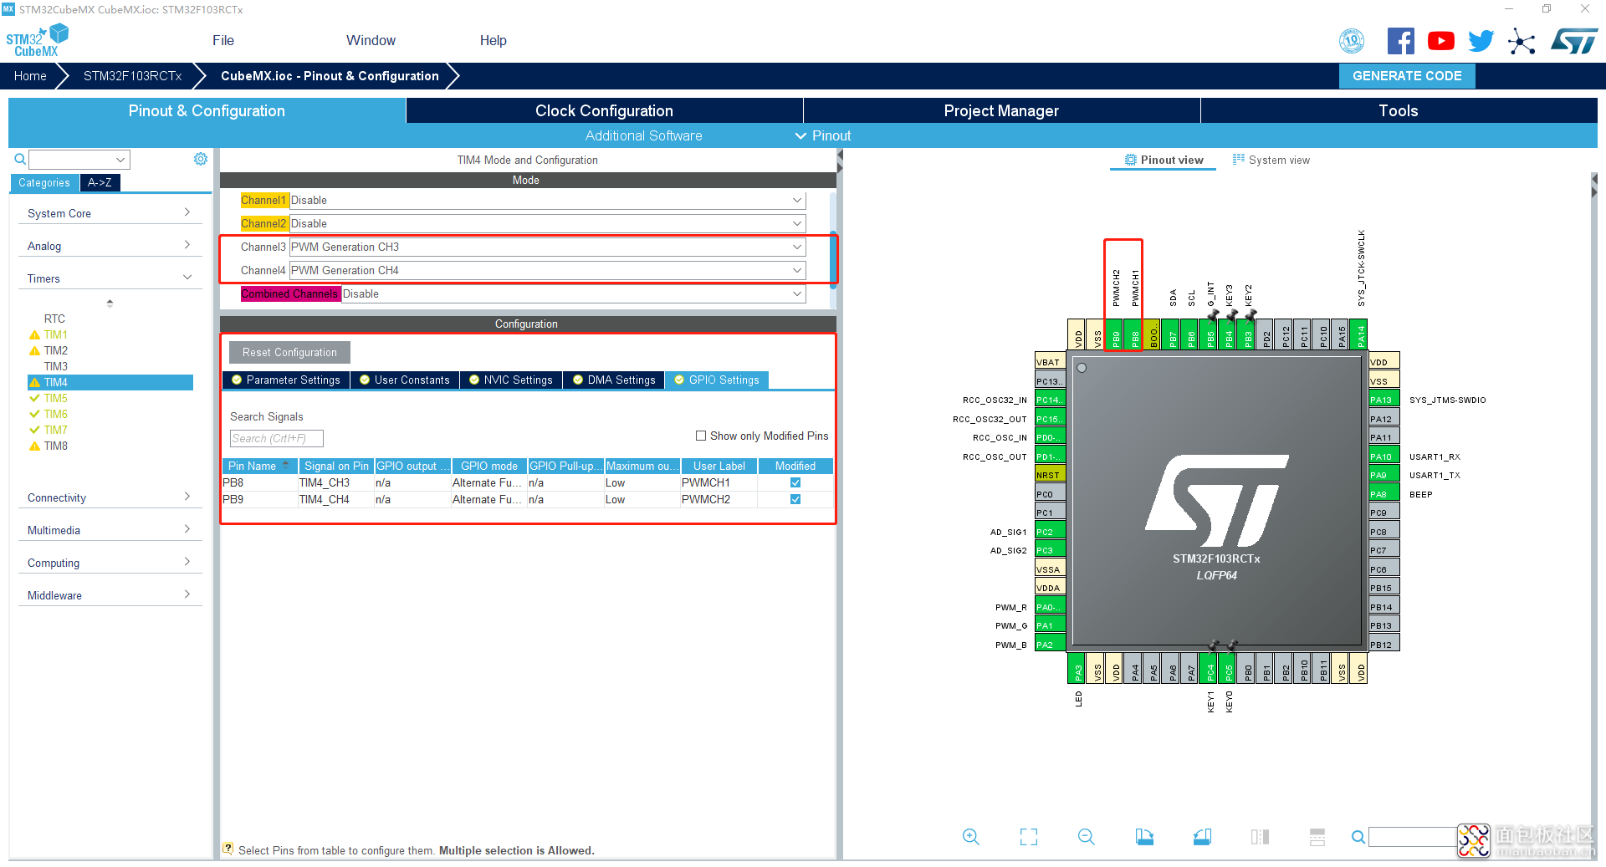Viewport: 1606px width, 867px height.
Task: Open Additional Software
Action: 643,135
